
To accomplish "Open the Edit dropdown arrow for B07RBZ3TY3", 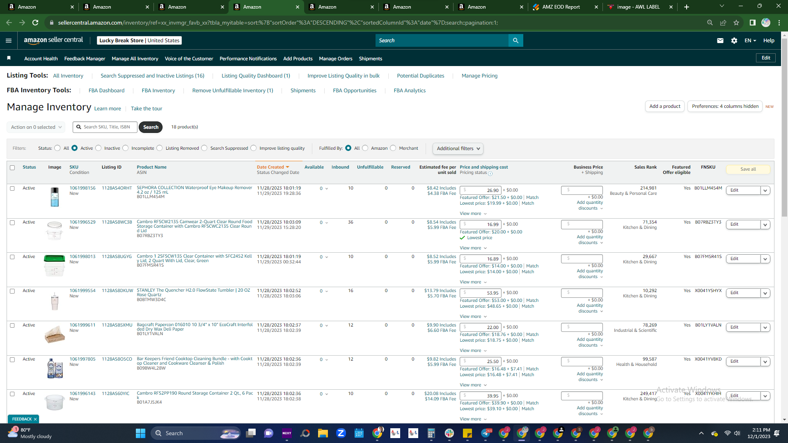I will point(765,224).
